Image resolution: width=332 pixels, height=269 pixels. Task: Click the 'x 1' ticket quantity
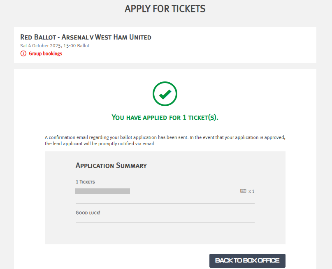[x=251, y=191]
